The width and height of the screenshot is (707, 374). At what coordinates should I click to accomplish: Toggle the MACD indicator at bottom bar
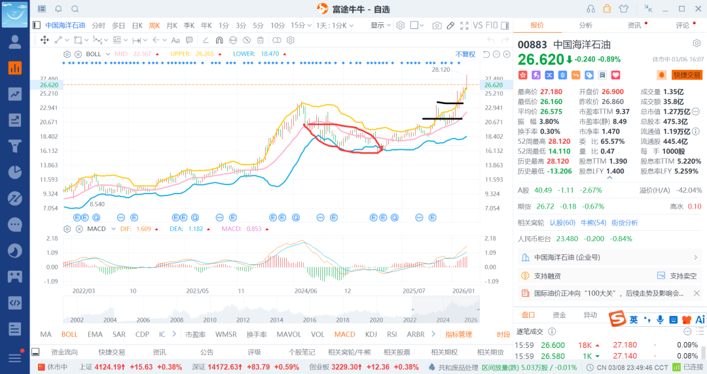point(344,334)
